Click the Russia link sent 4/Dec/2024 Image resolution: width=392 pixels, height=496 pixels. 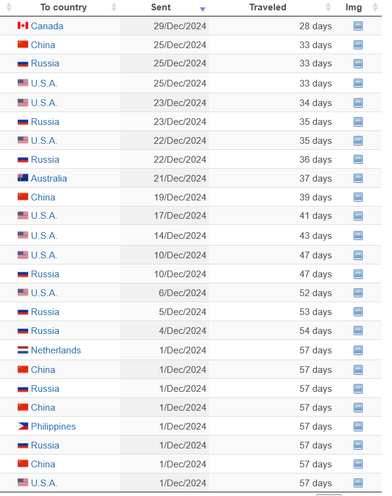(45, 331)
